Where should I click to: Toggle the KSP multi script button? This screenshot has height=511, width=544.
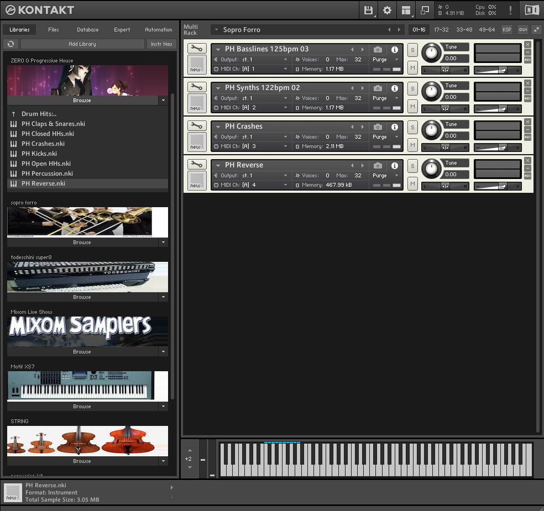coord(507,30)
